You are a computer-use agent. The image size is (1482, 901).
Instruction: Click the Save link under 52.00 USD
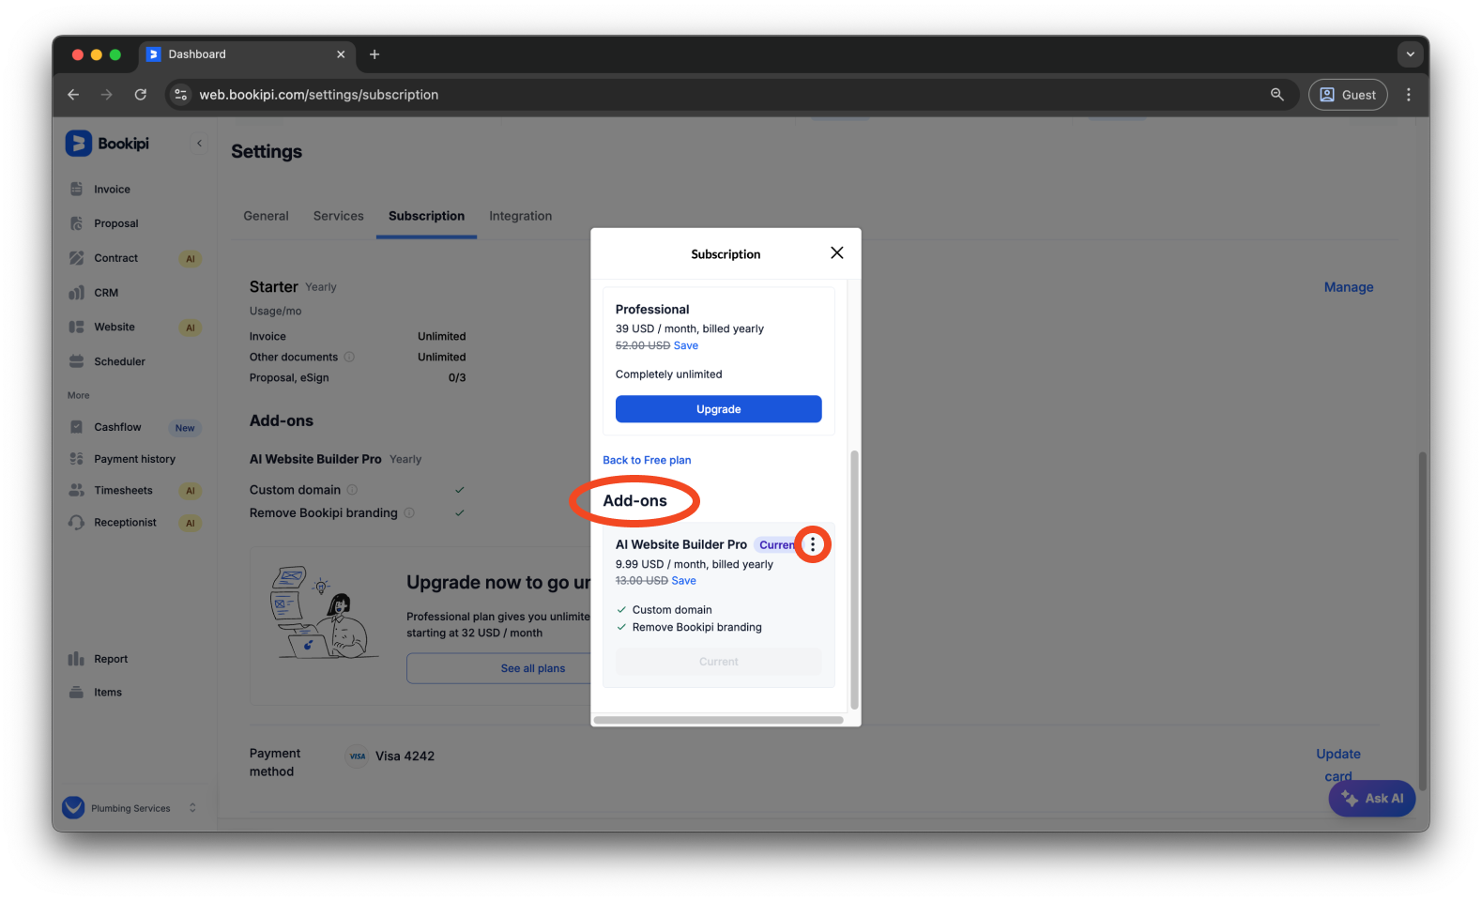pyautogui.click(x=686, y=345)
